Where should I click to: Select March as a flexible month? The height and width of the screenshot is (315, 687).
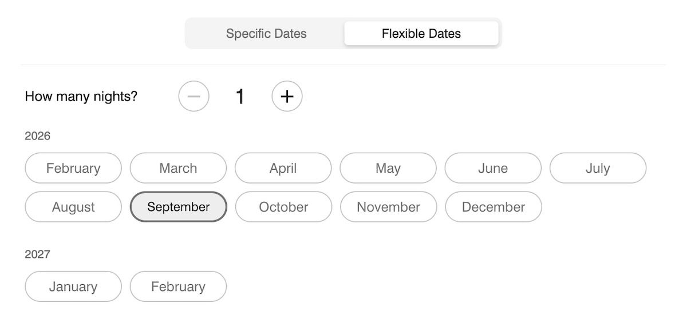(x=178, y=168)
